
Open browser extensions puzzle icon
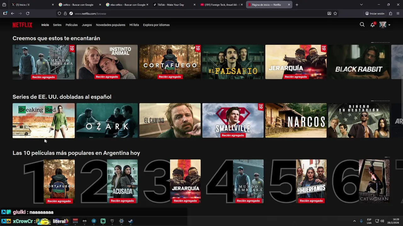coord(391,13)
